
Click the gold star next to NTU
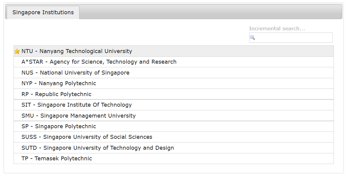point(17,51)
